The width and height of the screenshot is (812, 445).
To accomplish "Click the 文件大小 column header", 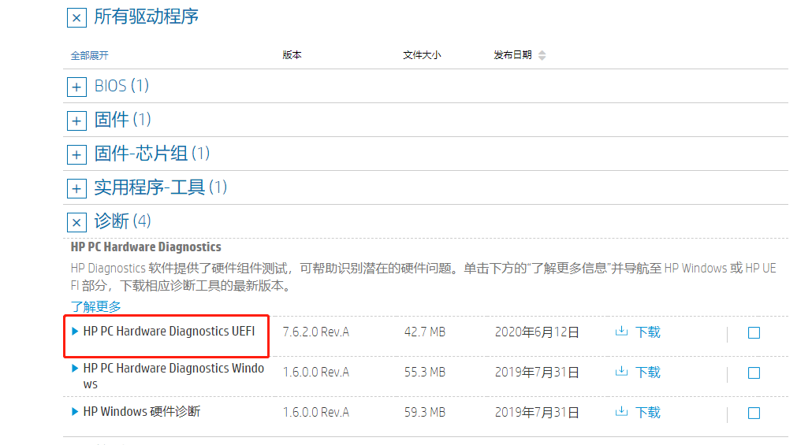I will [x=422, y=55].
